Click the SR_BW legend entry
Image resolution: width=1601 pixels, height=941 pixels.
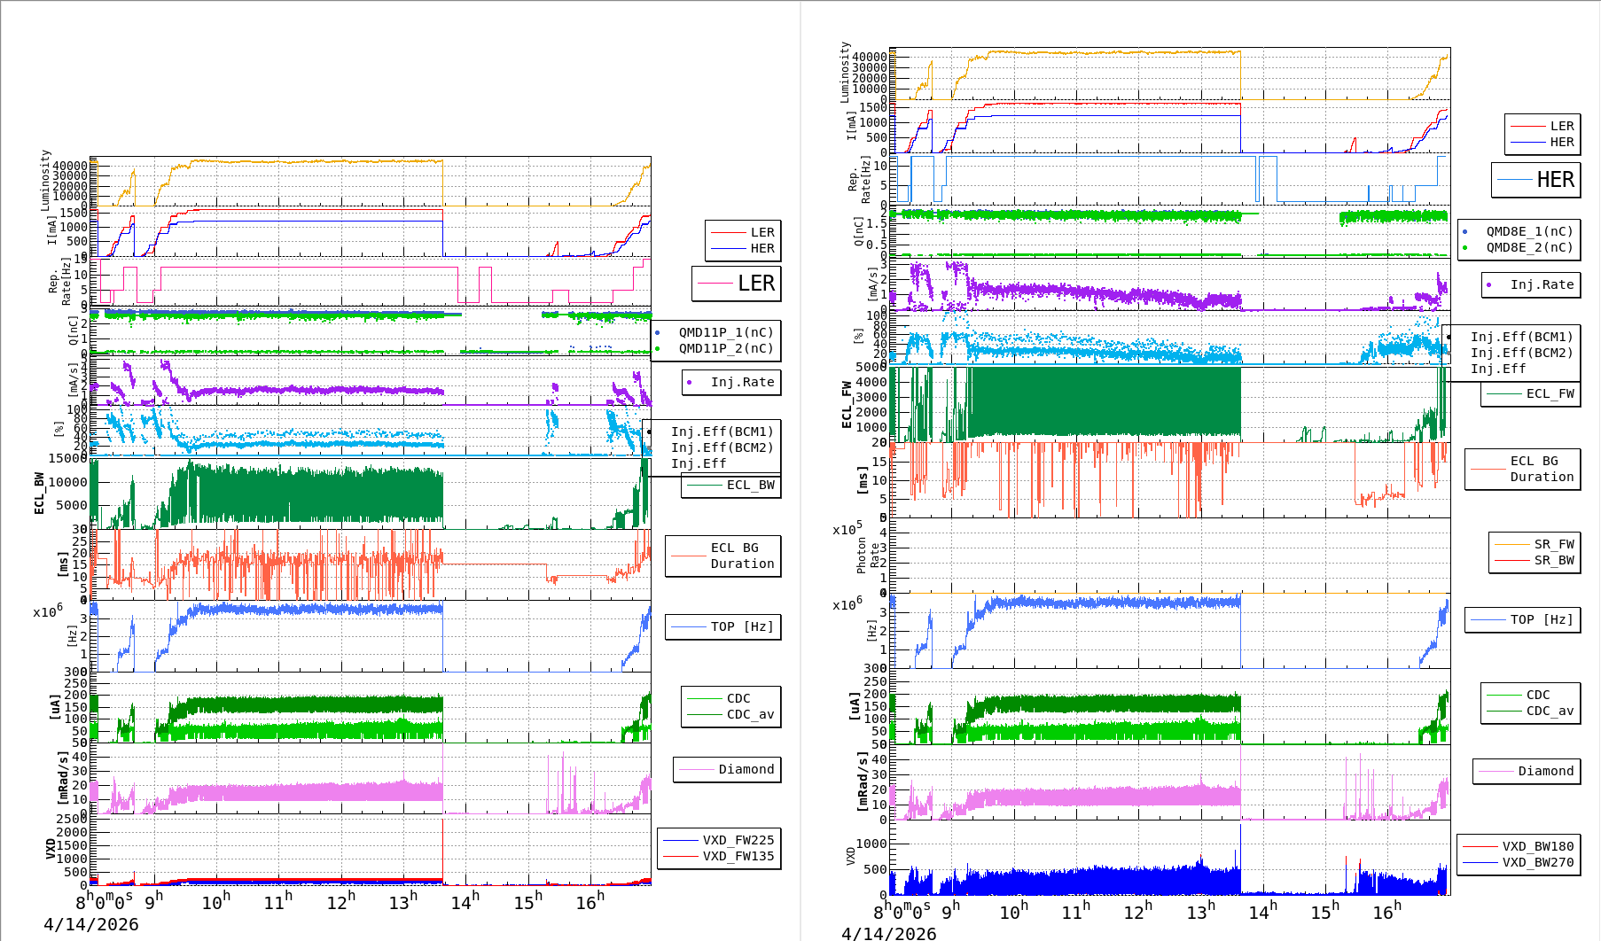pyautogui.click(x=1535, y=560)
